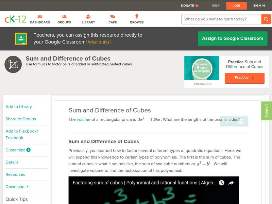Click the orange JOIN button
The height and width of the screenshot is (204, 272).
236,6
